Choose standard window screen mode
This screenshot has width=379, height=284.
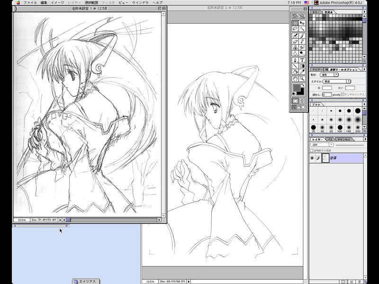pos(294,107)
